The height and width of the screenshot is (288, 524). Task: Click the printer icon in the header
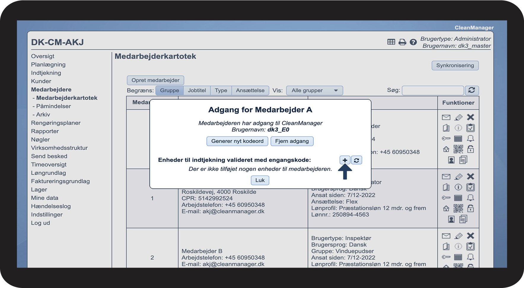coord(402,42)
